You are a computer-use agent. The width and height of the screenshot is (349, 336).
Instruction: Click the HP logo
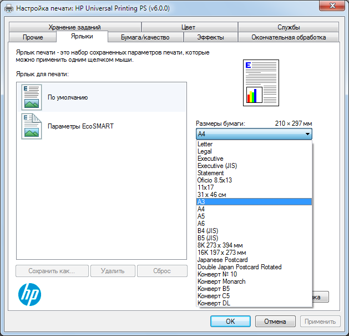coord(29,294)
